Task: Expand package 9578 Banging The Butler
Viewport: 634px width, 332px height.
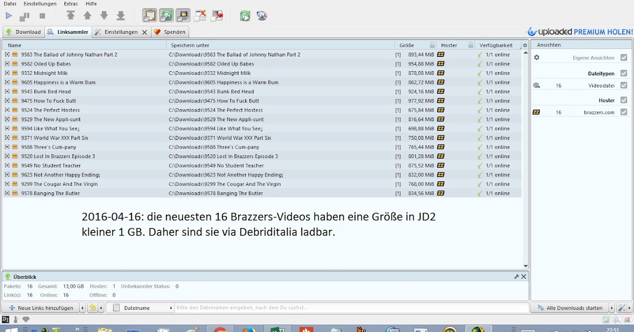Action: coord(7,193)
